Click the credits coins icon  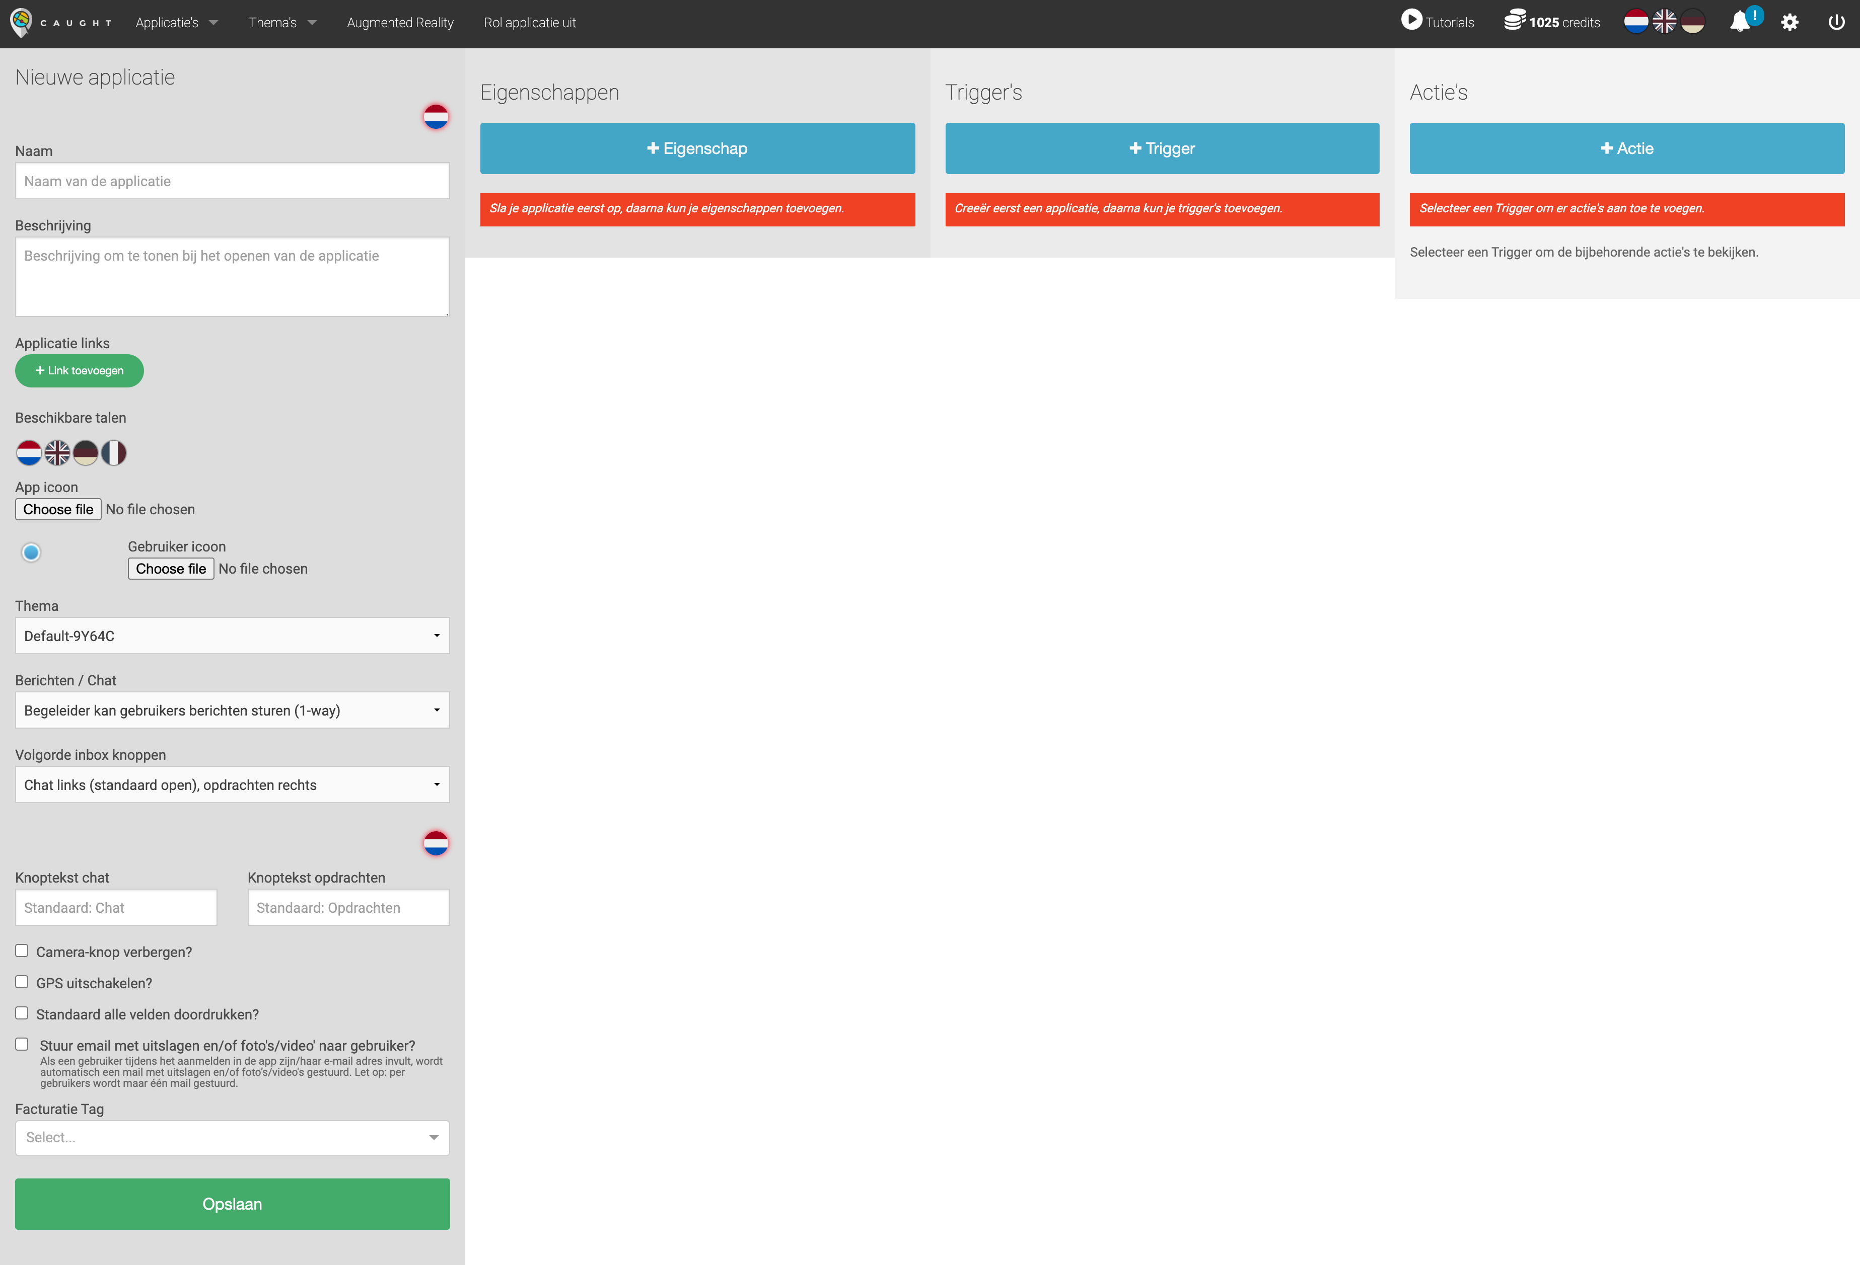[x=1514, y=20]
